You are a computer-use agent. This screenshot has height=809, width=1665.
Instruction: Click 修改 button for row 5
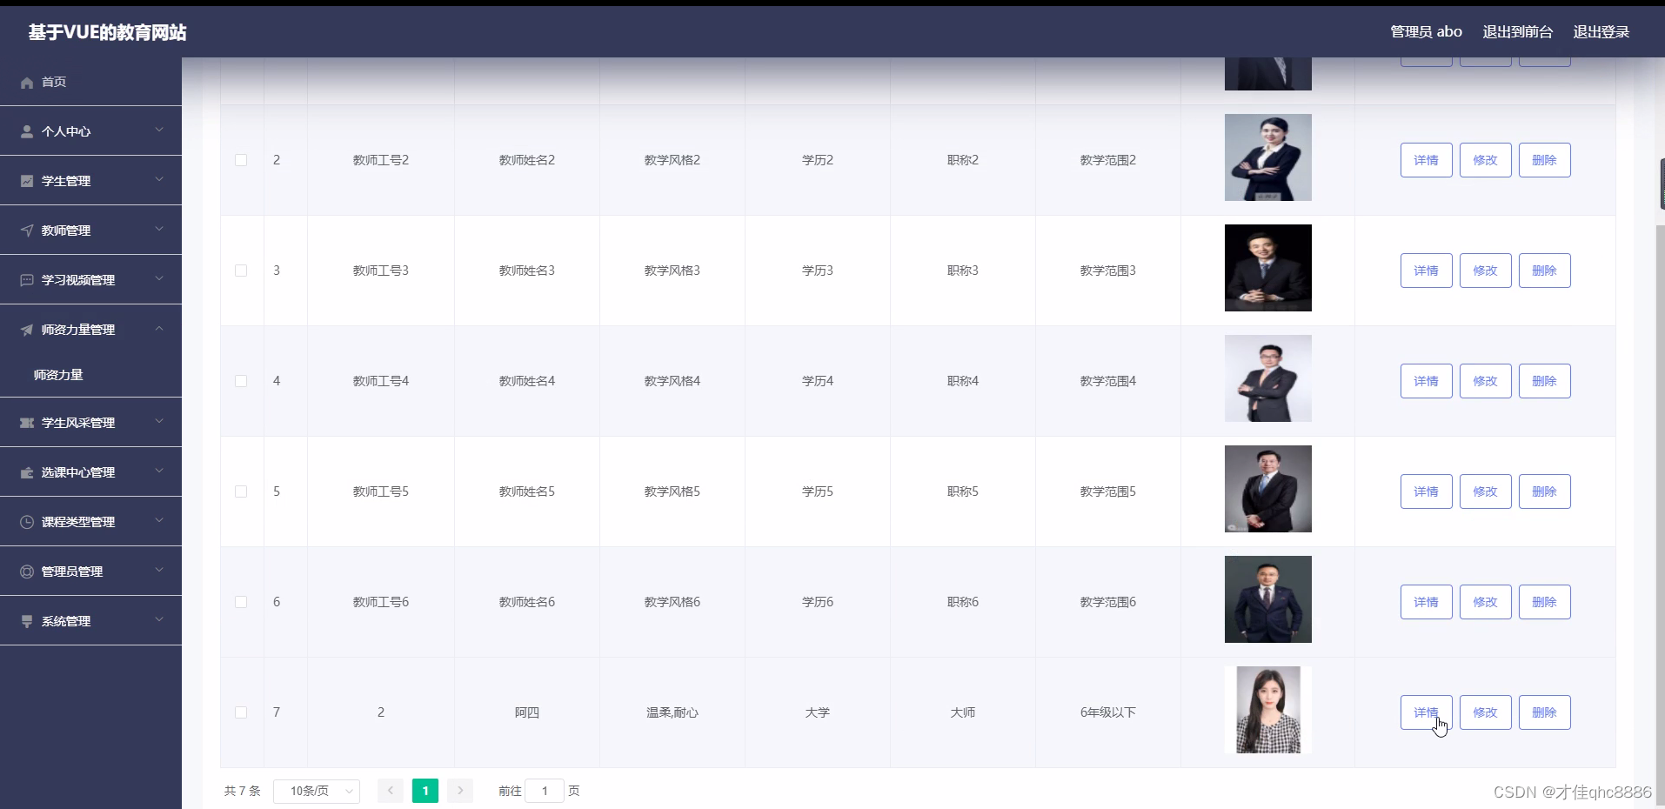1486,491
